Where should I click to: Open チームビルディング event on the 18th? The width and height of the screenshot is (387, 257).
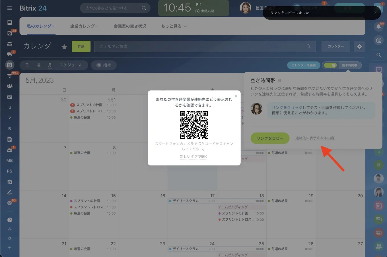coord(241,207)
